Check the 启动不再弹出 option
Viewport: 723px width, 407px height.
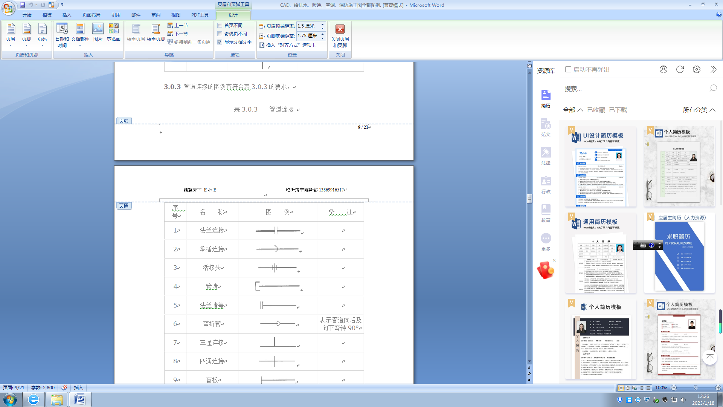point(568,69)
